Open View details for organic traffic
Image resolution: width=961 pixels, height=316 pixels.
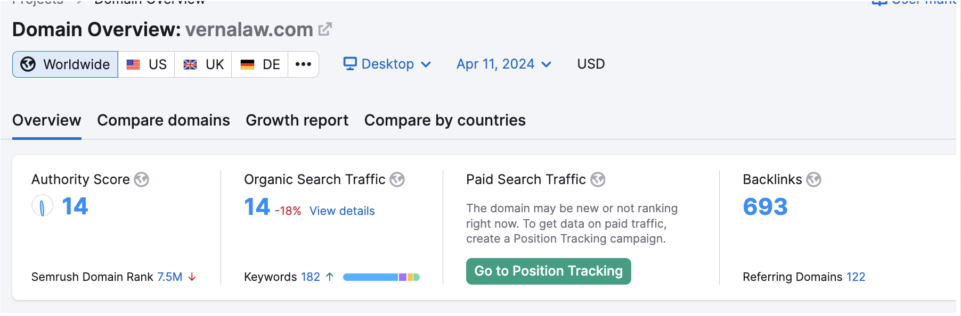coord(342,211)
